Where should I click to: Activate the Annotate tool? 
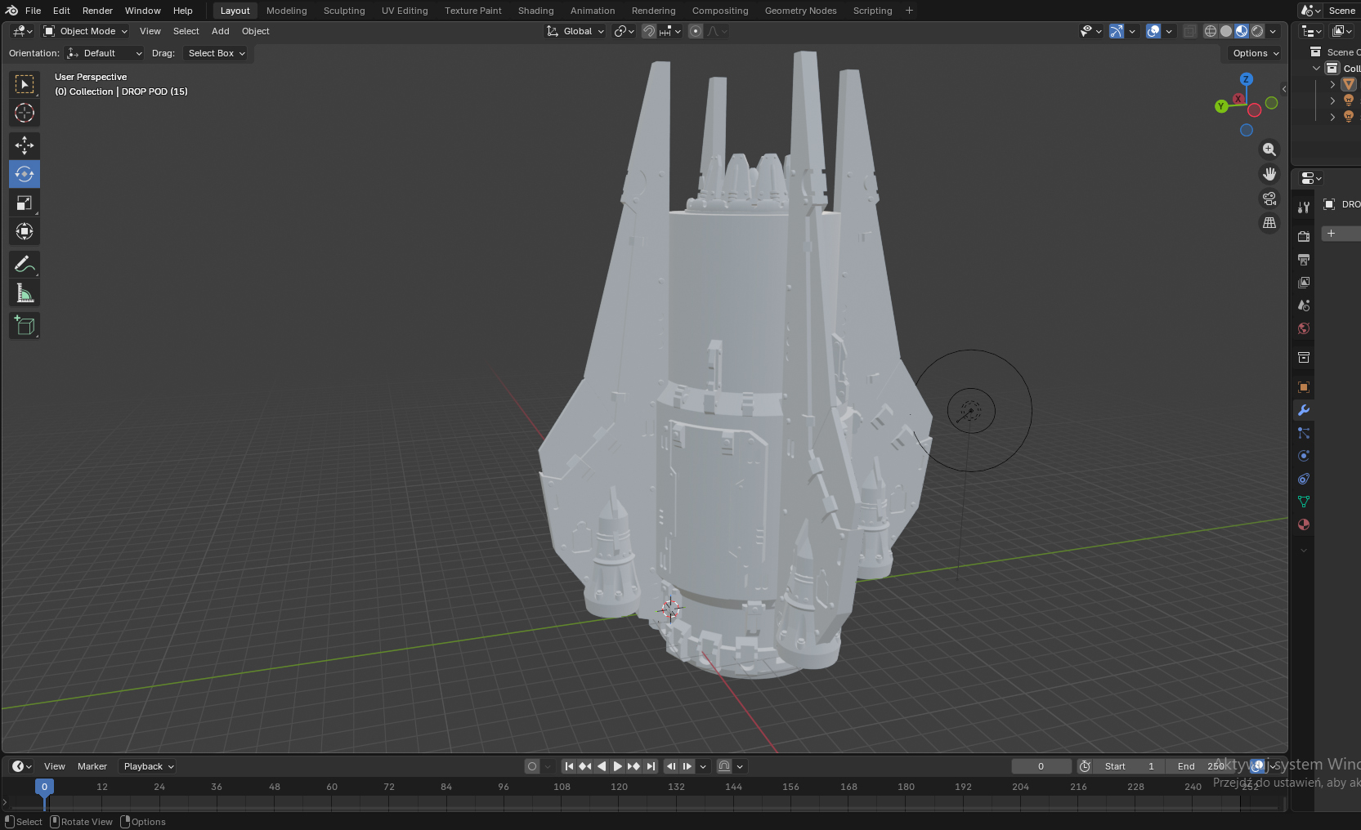(25, 265)
